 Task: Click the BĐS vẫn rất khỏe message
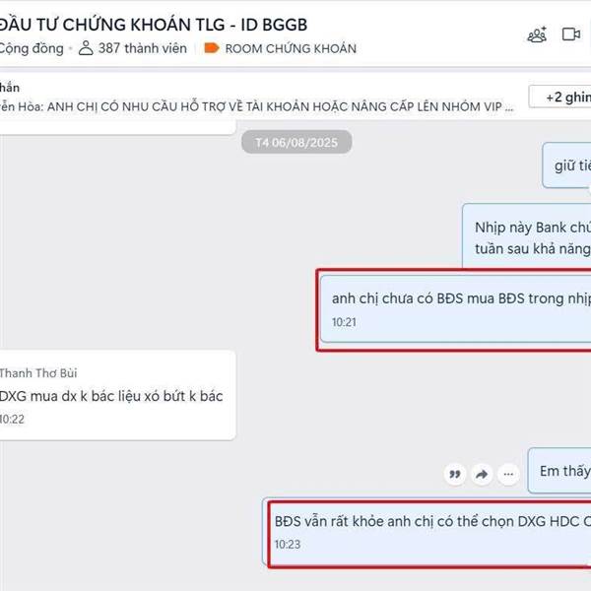pos(427,532)
